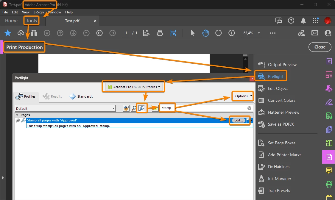Click the stamp tool icon in toolbar
Image resolution: width=335 pixels, height=200 pixels.
pos(160,33)
